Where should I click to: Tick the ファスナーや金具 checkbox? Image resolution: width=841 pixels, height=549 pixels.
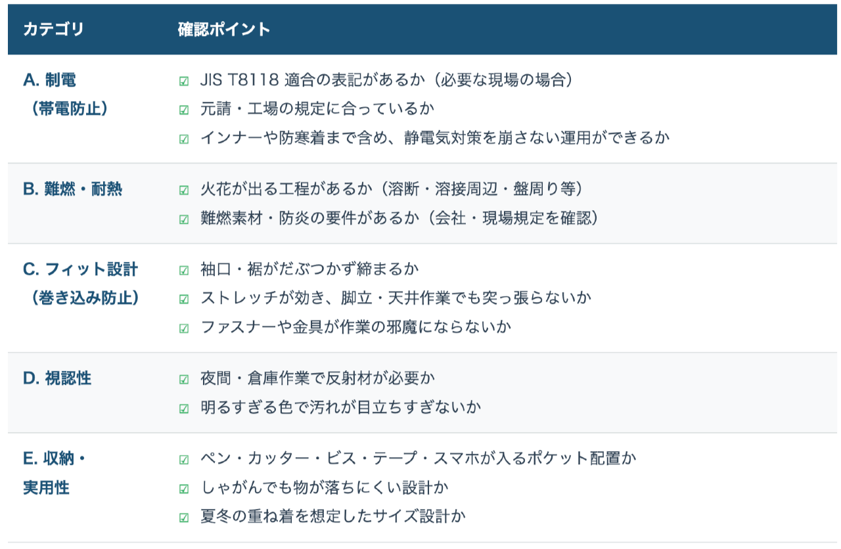tap(184, 328)
